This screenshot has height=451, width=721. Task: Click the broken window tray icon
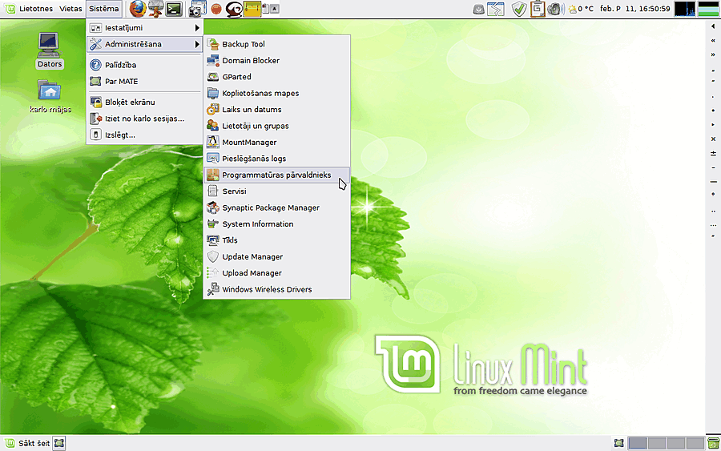496,9
